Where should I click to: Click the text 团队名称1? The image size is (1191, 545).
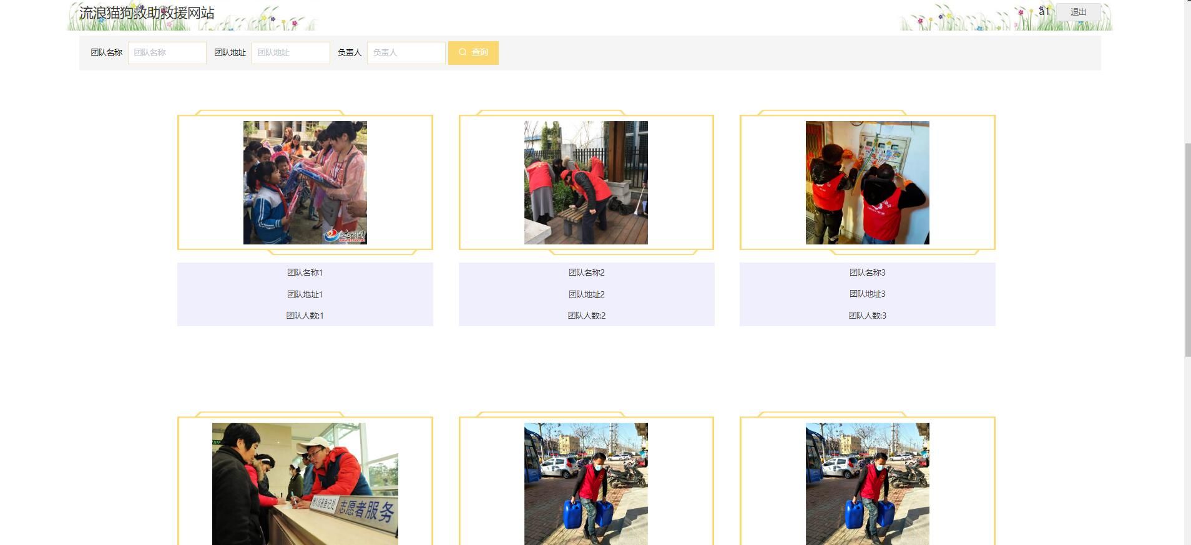click(305, 272)
